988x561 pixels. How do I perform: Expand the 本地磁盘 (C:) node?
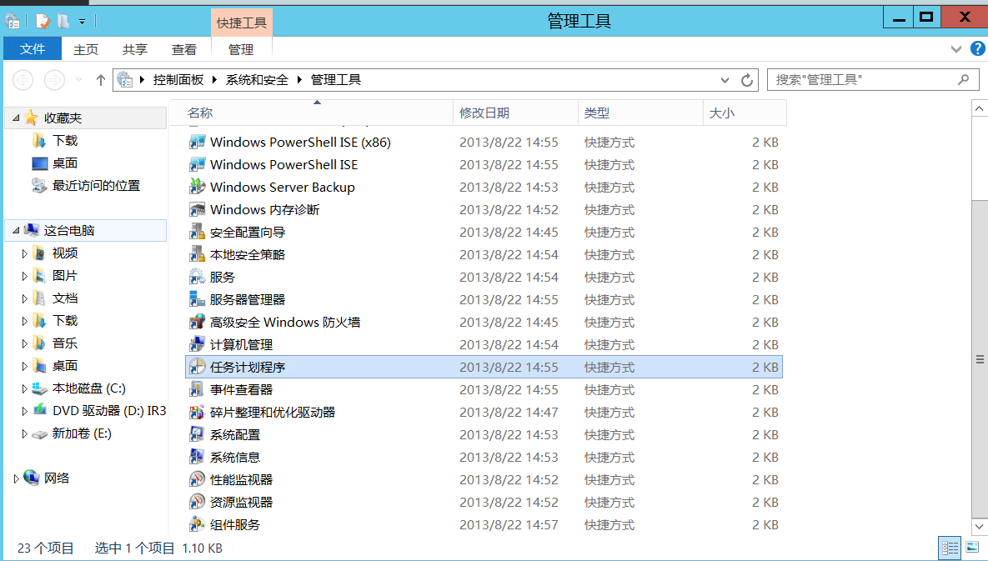[24, 388]
